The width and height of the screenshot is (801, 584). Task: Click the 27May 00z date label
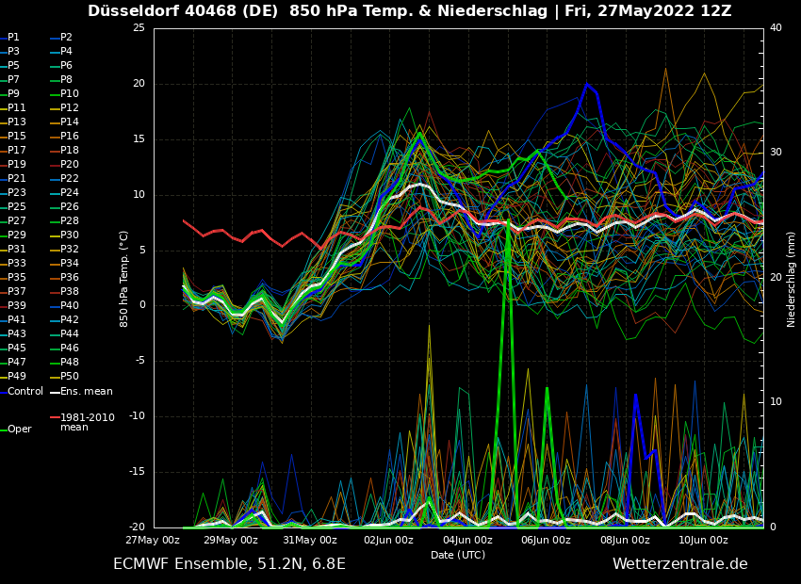tap(153, 541)
